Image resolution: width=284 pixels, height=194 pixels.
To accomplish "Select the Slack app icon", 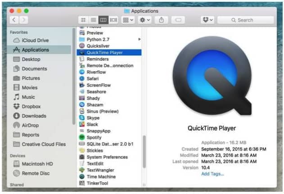I will pos(82,124).
